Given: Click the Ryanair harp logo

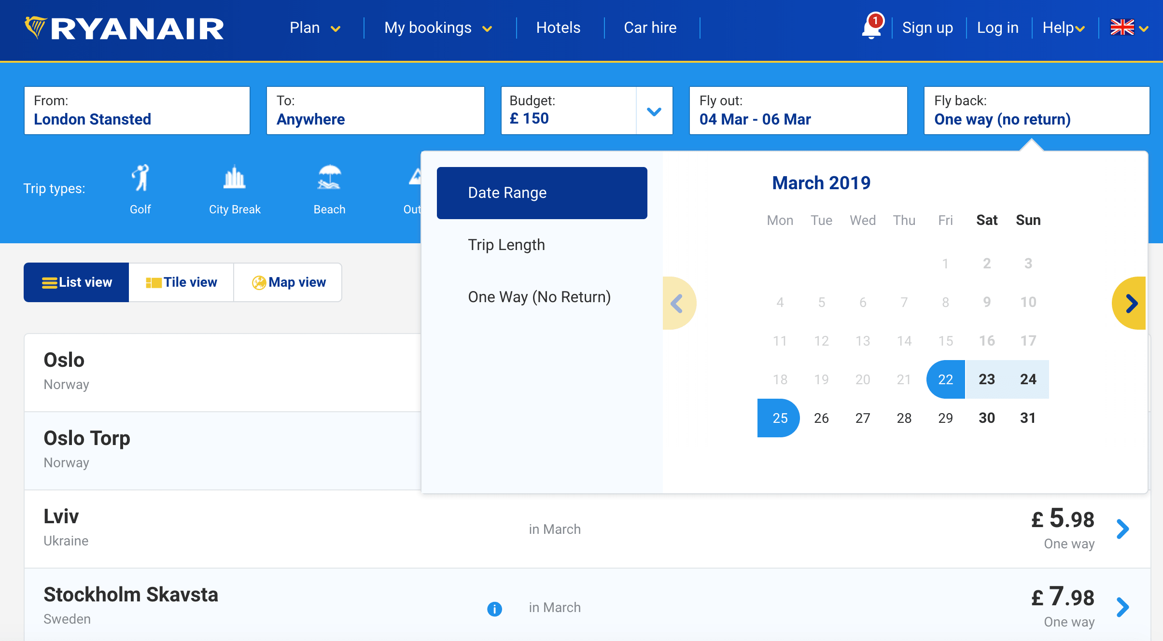Looking at the screenshot, I should (x=36, y=28).
